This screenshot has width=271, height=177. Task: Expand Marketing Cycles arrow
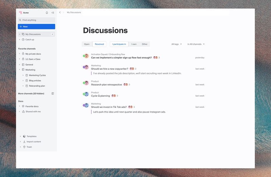tap(23, 75)
